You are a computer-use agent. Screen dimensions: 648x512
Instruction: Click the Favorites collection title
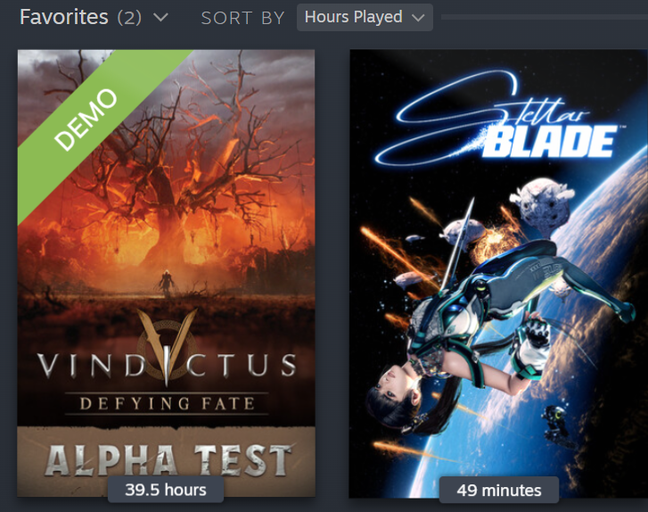tap(64, 17)
